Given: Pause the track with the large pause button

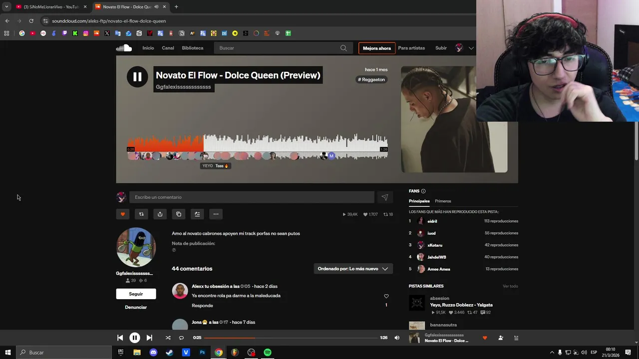Looking at the screenshot, I should (137, 77).
